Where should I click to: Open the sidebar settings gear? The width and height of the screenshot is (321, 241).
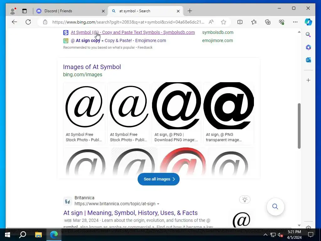[308, 227]
